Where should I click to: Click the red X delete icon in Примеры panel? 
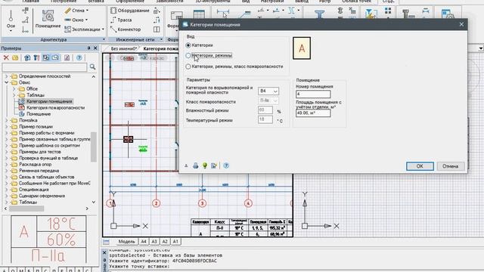click(x=6, y=57)
